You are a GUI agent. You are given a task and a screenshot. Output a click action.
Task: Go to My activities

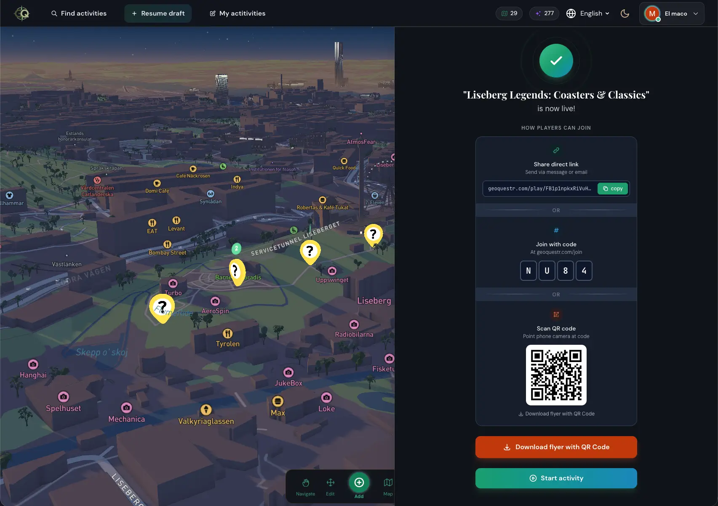click(x=238, y=13)
